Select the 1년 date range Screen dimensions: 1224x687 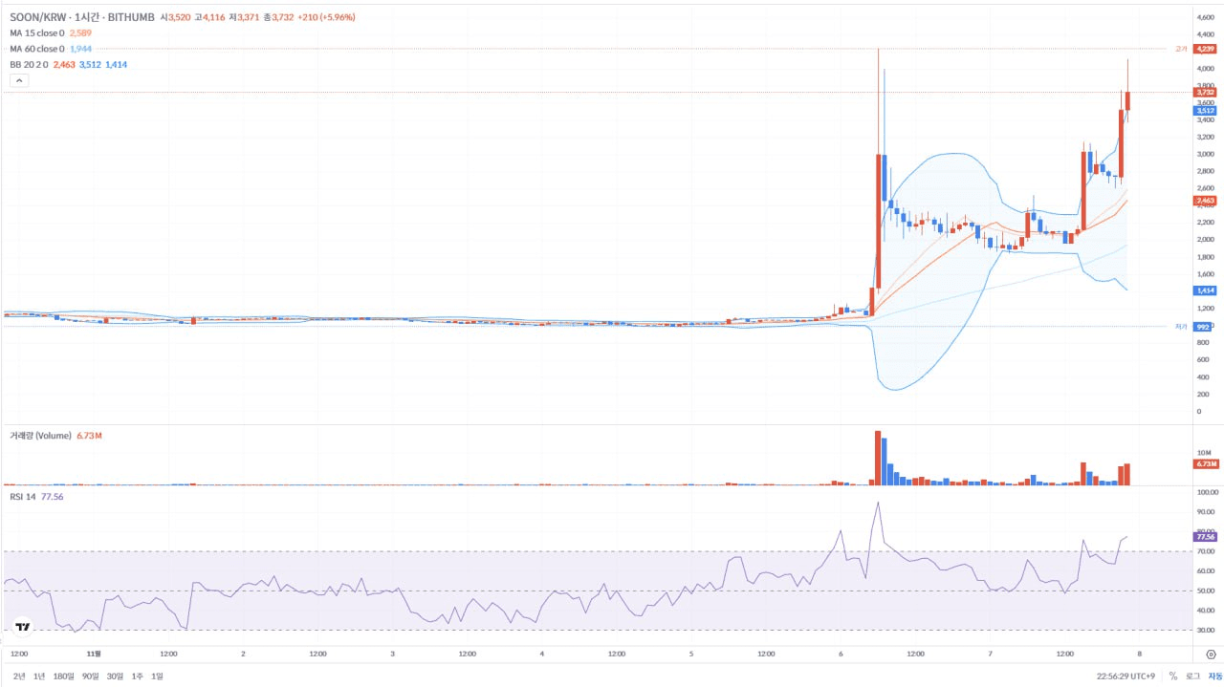point(39,676)
